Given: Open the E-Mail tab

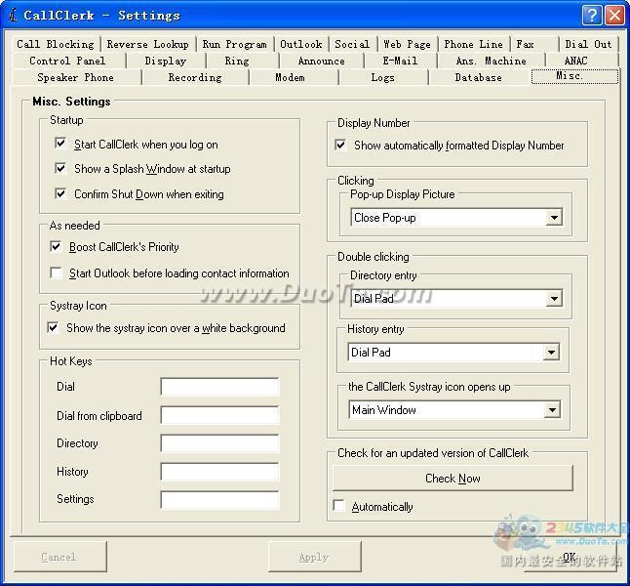Looking at the screenshot, I should [x=400, y=61].
